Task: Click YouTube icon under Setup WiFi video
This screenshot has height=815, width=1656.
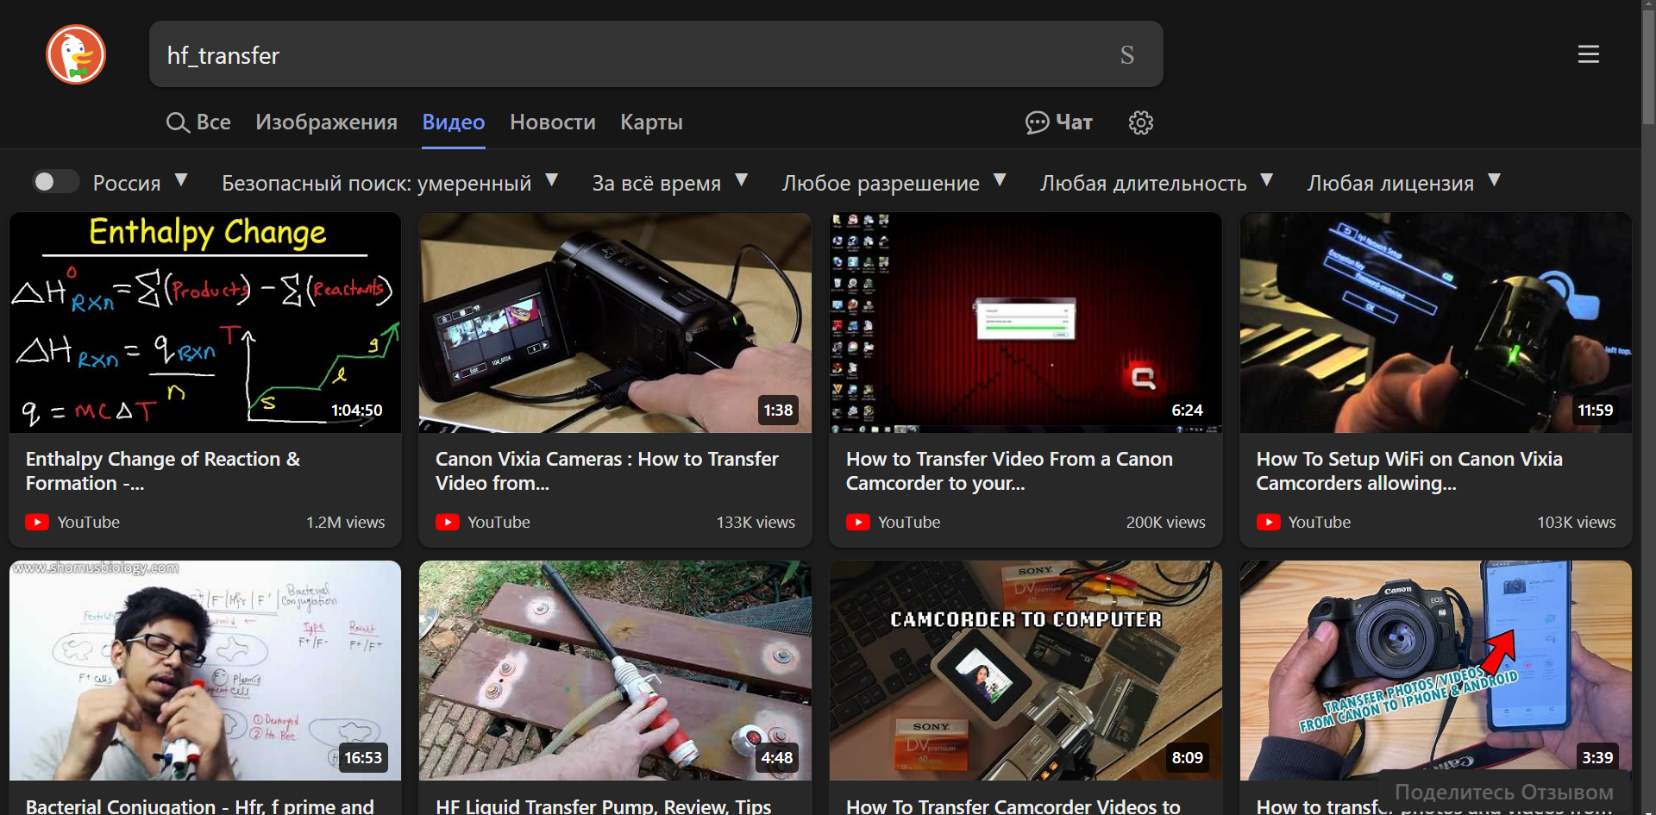Action: (x=1269, y=522)
